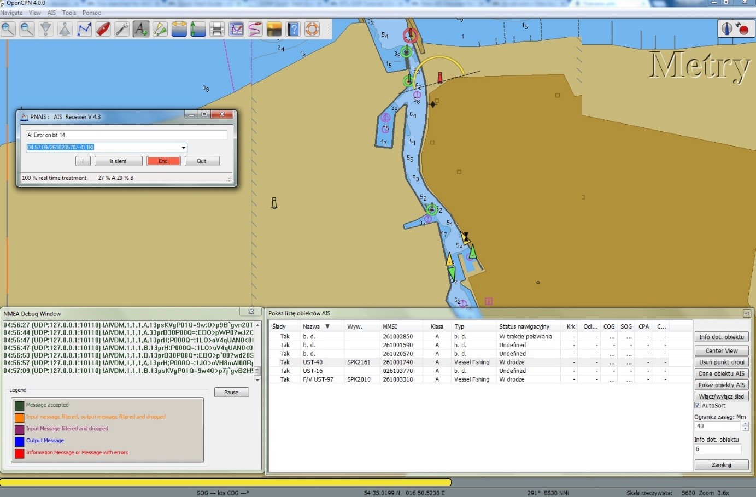Click the red 'Information Message' legend swatch
Viewport: 756px width, 497px height.
(20, 453)
